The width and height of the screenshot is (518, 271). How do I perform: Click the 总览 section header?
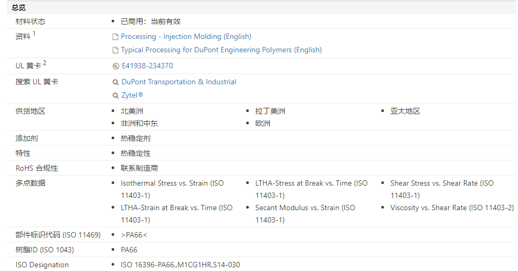pyautogui.click(x=19, y=7)
